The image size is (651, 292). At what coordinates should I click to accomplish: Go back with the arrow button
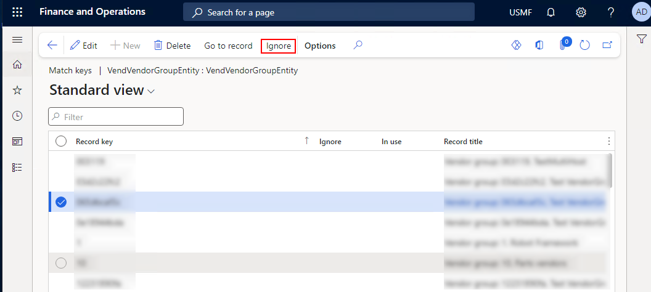click(52, 45)
